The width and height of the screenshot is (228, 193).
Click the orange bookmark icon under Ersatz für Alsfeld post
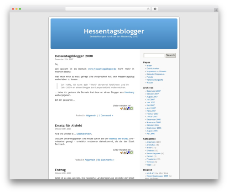point(121,153)
